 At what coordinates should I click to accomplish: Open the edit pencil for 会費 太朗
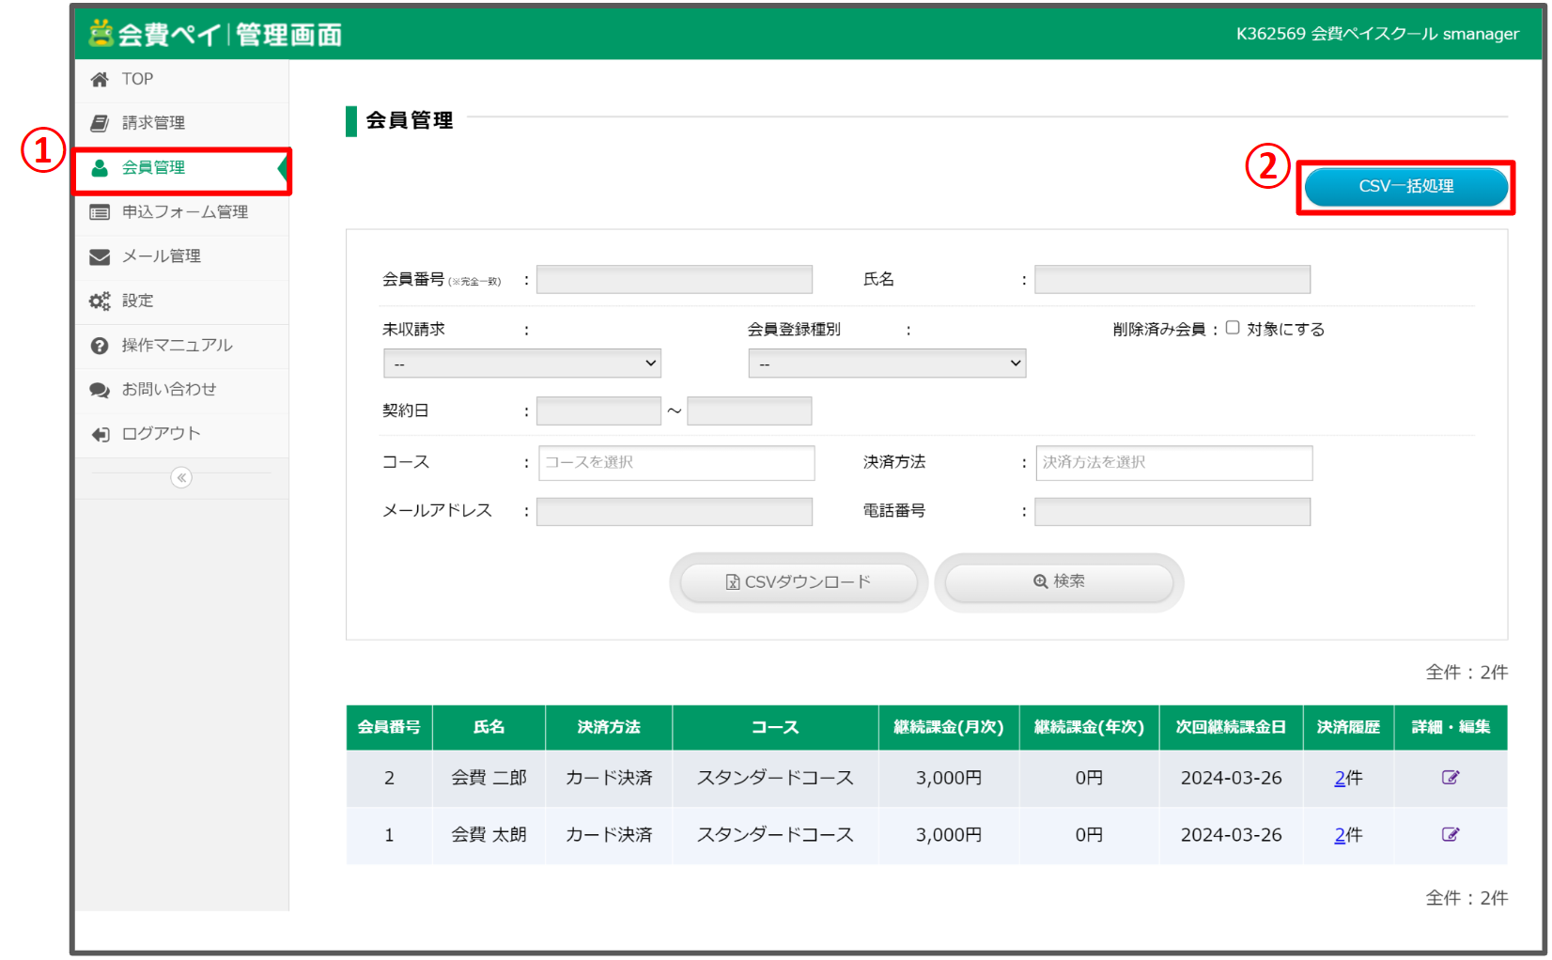tap(1451, 834)
